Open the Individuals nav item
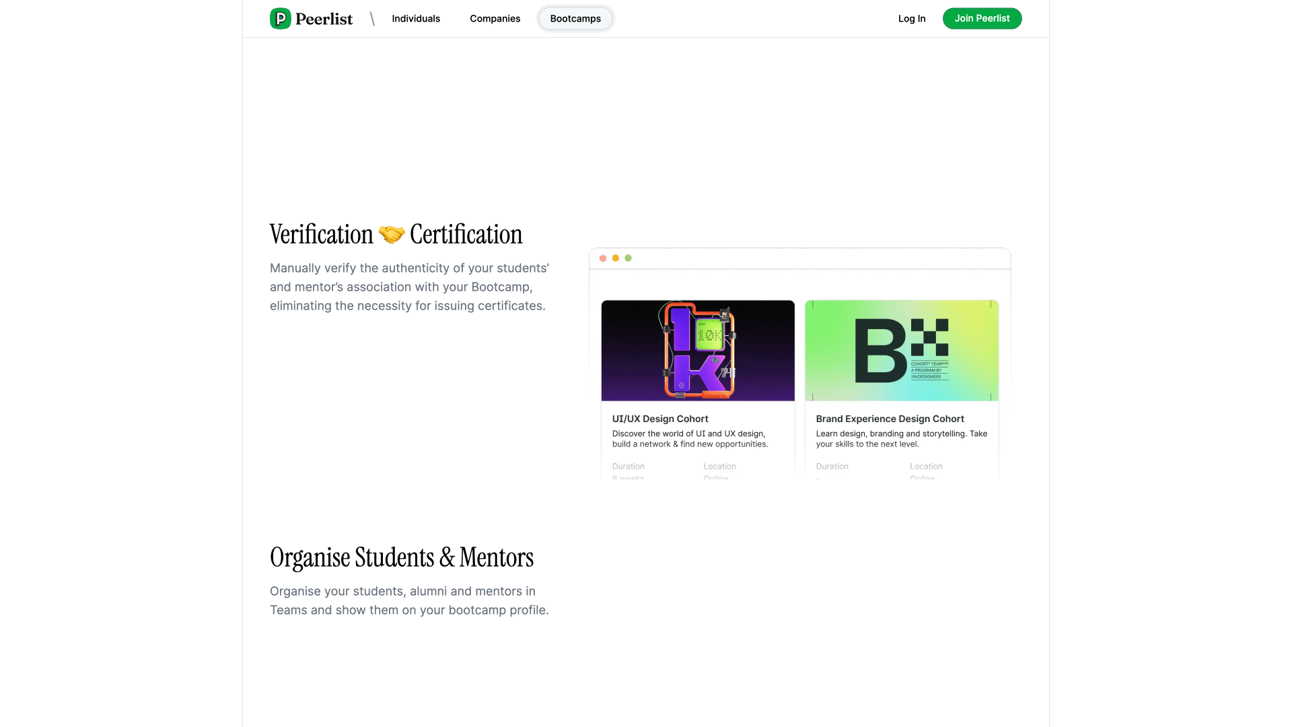 coord(416,18)
